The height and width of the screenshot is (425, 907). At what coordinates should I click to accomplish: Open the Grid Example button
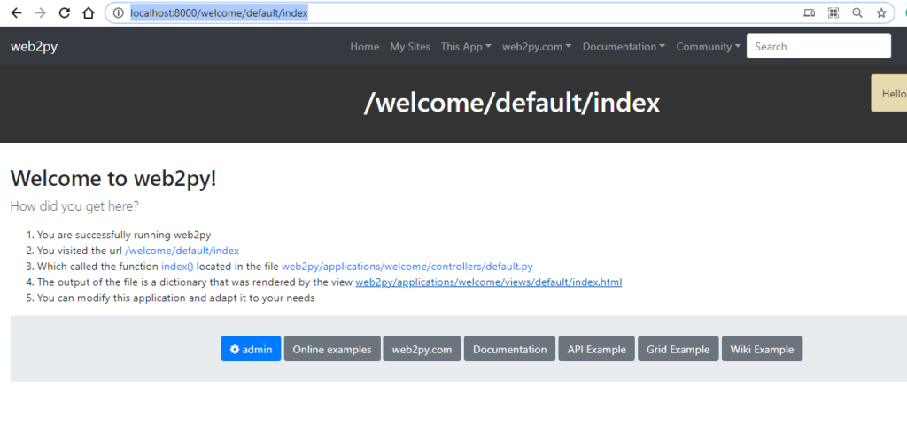pyautogui.click(x=678, y=349)
